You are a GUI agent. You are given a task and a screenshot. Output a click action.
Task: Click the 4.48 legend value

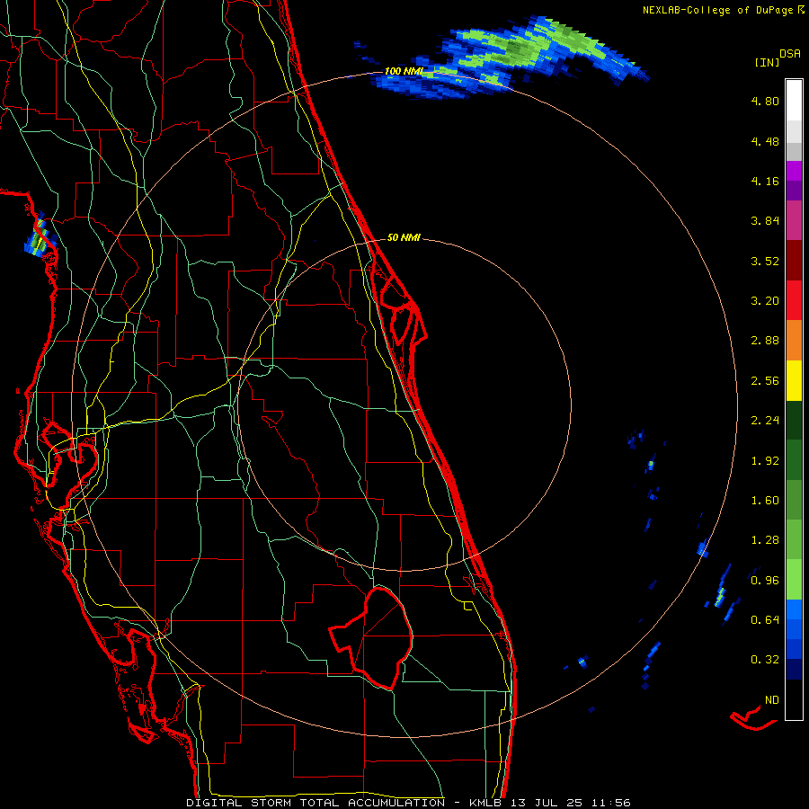[765, 141]
